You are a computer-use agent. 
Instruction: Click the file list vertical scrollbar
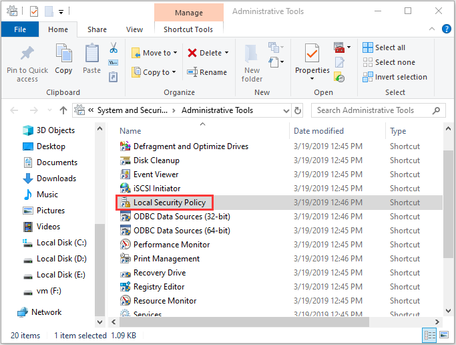(x=448, y=204)
